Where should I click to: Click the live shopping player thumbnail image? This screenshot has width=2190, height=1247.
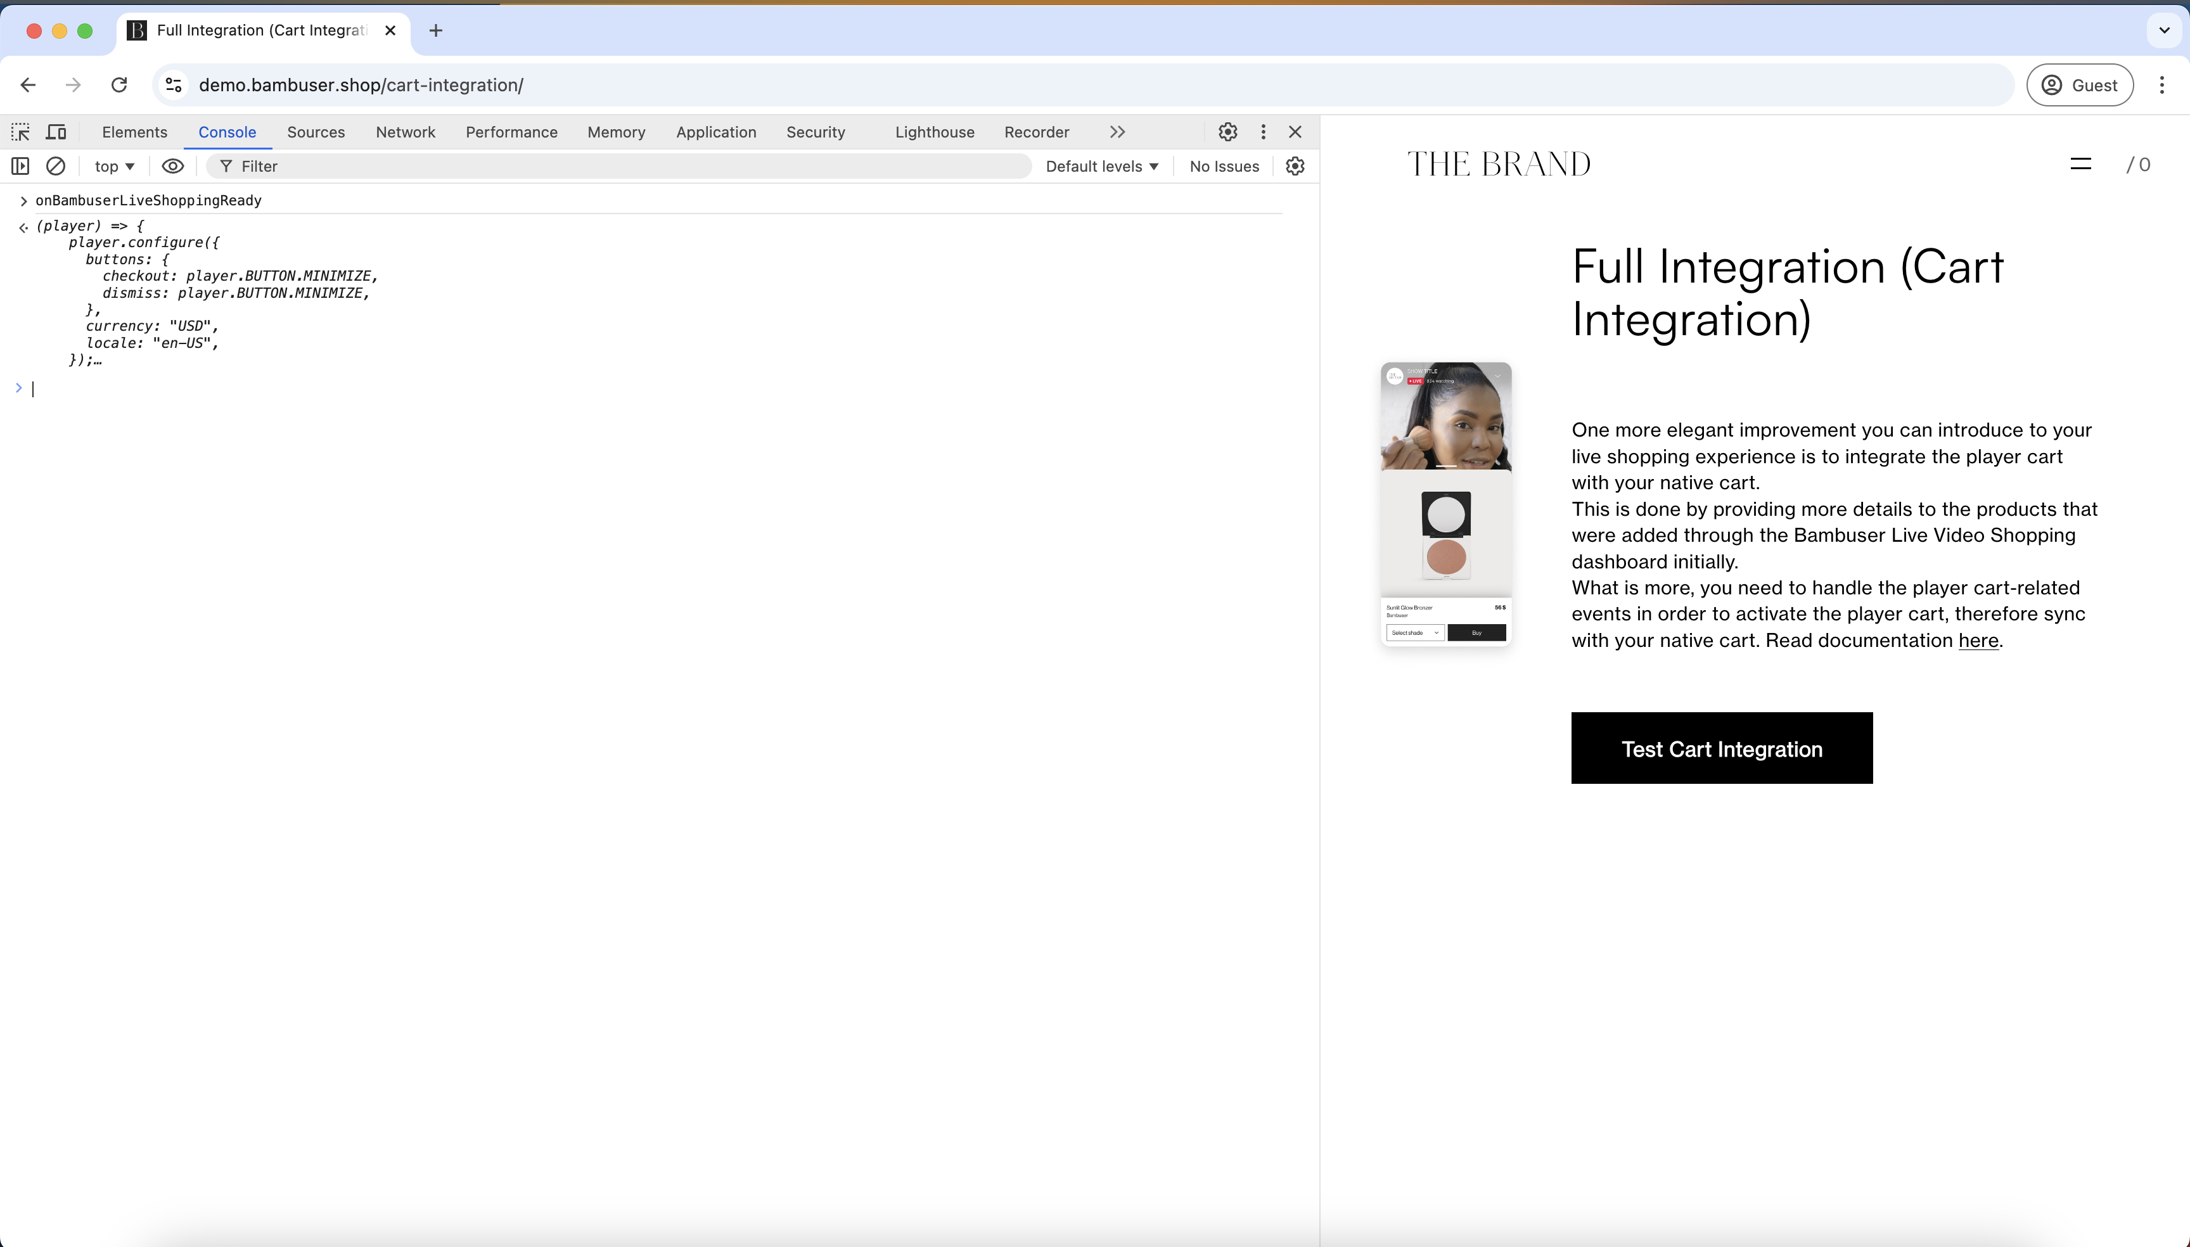click(1445, 504)
